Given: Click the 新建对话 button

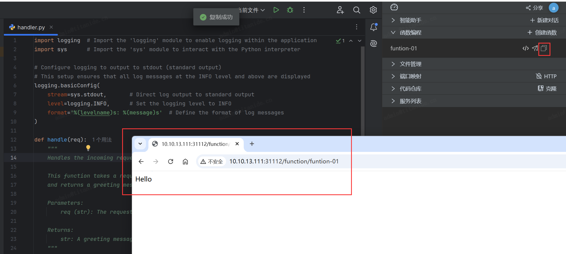Looking at the screenshot, I should coord(544,20).
